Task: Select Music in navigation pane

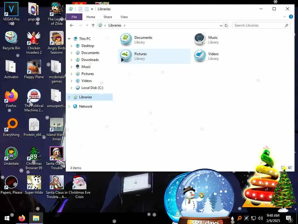Action: pyautogui.click(x=86, y=67)
